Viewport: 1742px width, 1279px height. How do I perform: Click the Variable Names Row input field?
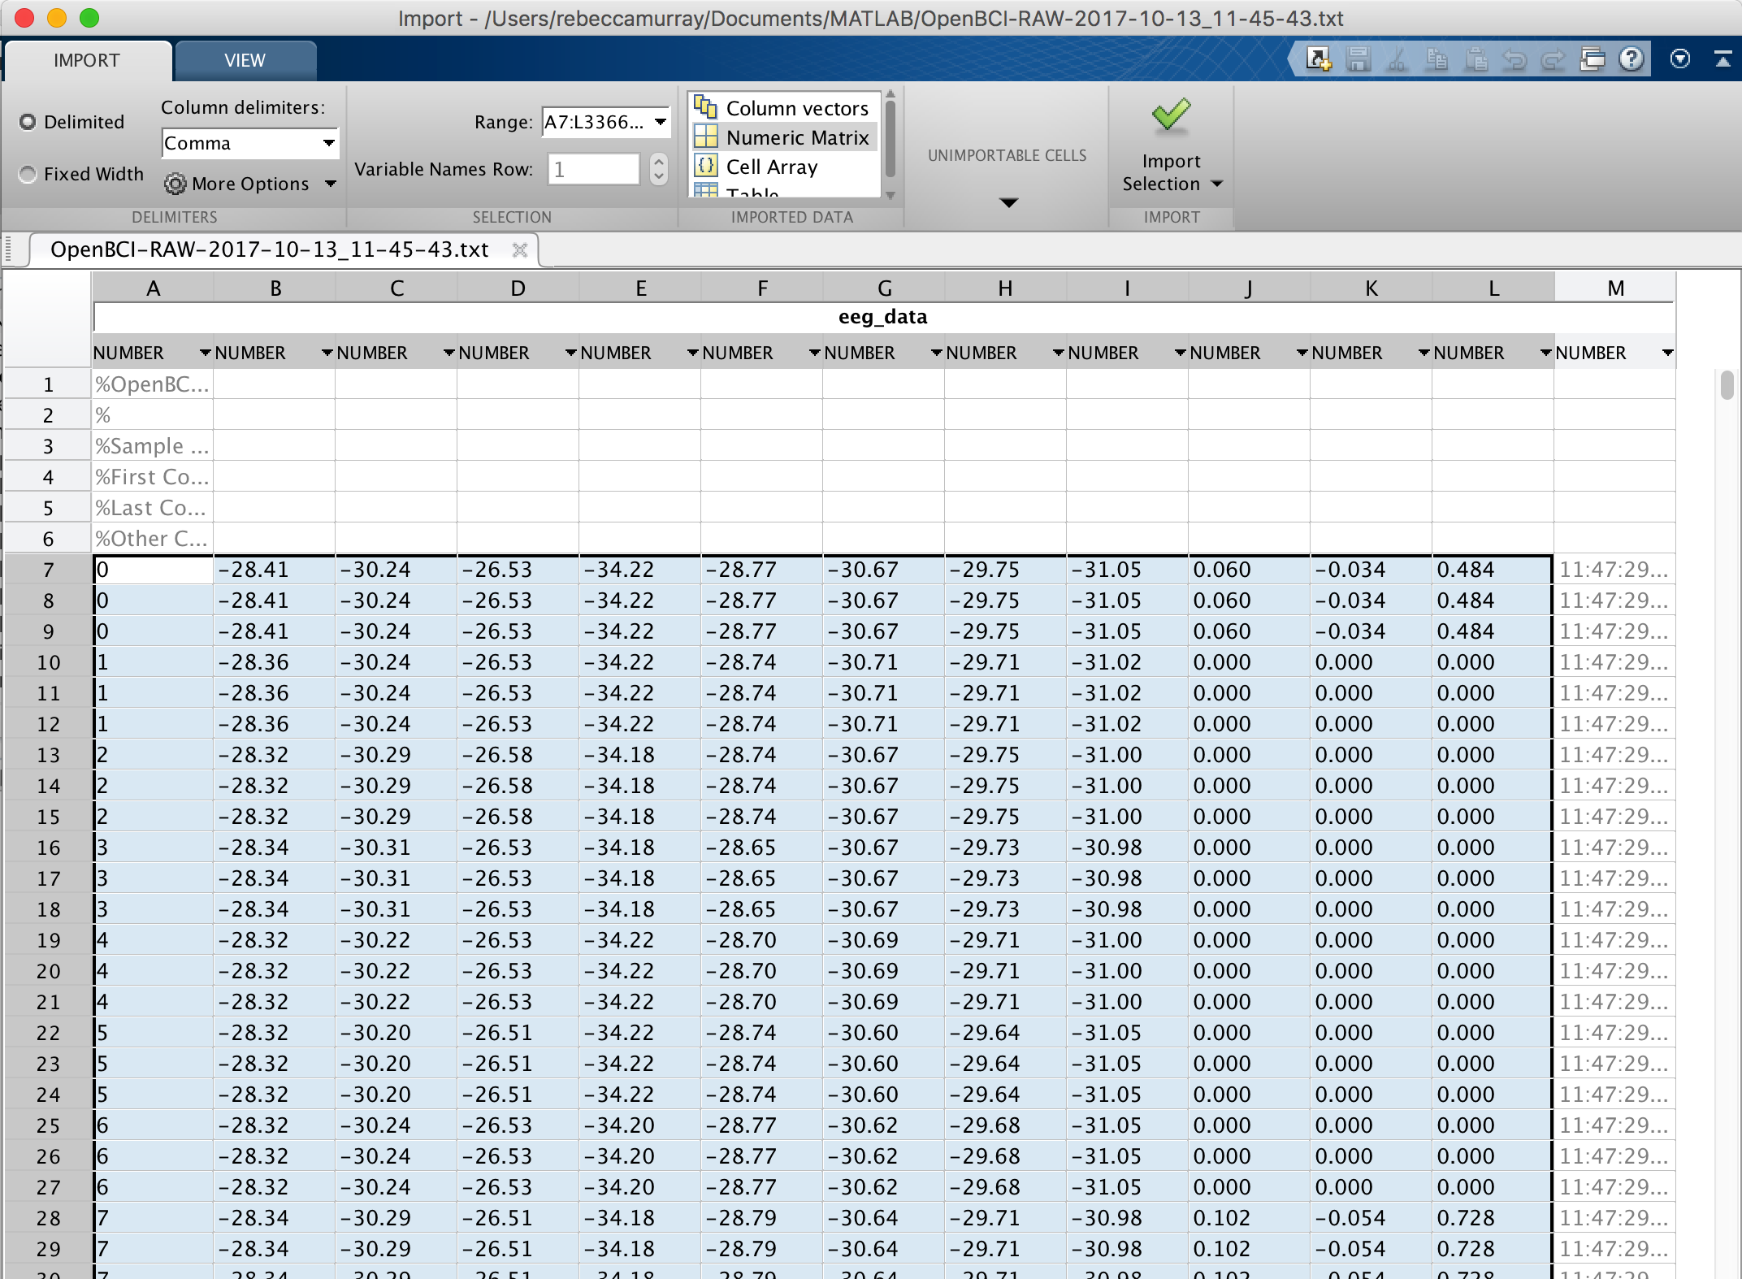593,169
